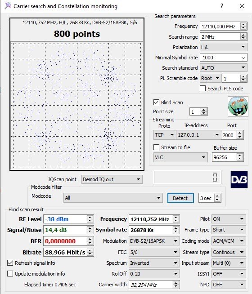Open the IQScan point Demod IQ out dropdown
This screenshot has height=294, width=252.
112,179
